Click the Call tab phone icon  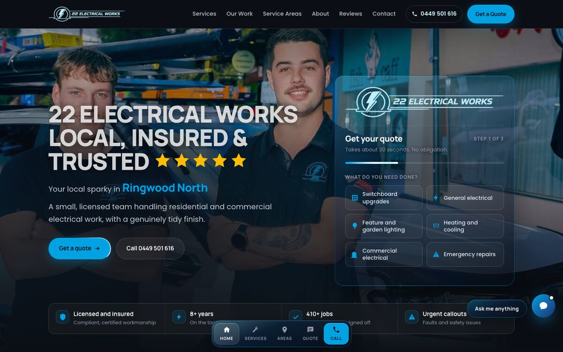point(336,330)
